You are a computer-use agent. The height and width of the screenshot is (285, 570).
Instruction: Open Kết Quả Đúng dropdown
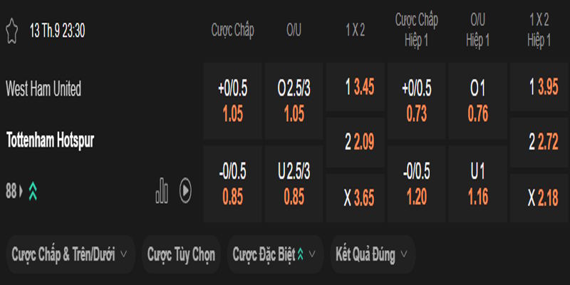tap(373, 254)
